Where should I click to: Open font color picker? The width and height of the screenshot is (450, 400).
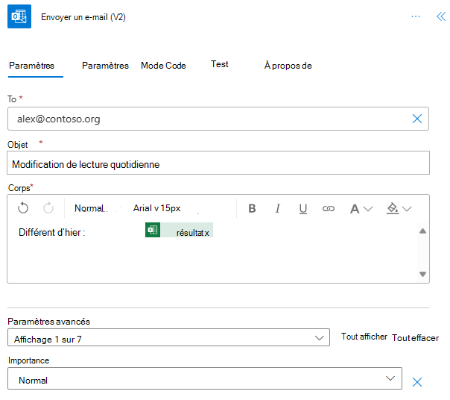pos(355,209)
